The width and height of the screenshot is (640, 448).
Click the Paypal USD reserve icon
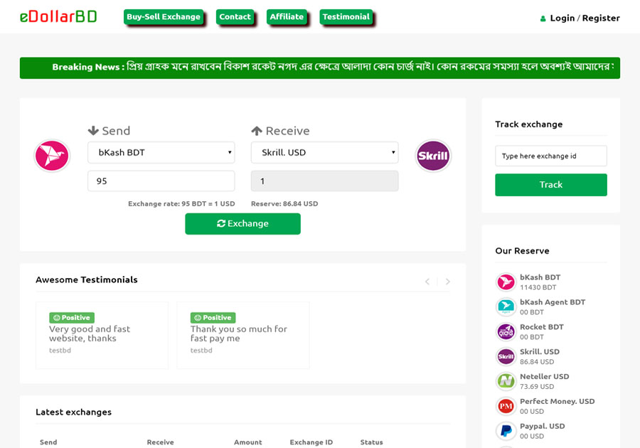click(506, 431)
